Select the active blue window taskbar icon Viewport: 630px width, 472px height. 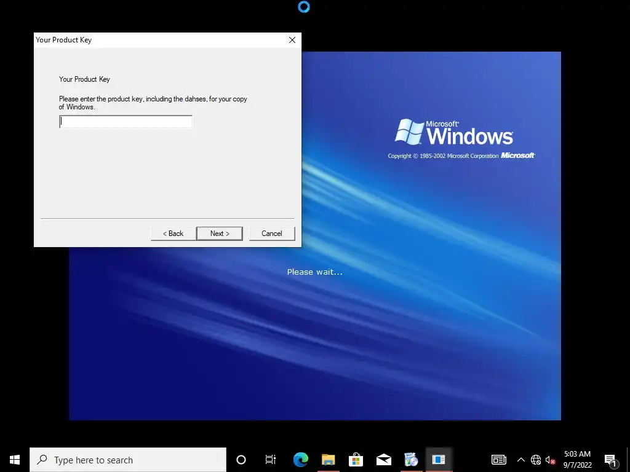pyautogui.click(x=439, y=460)
